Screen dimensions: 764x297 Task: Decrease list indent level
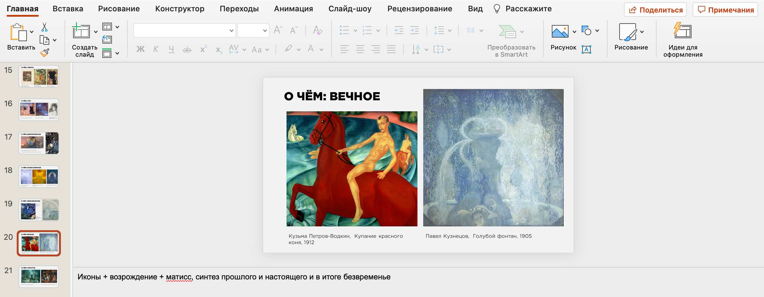pyautogui.click(x=399, y=30)
